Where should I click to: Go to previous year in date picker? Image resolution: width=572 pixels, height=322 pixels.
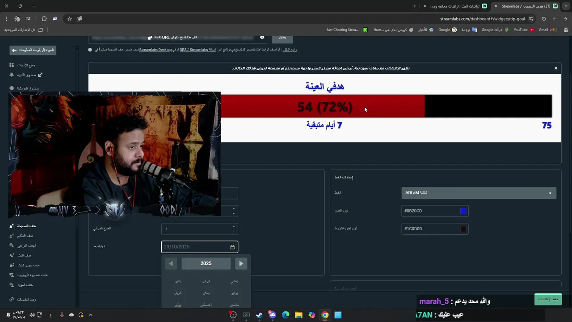click(x=171, y=263)
